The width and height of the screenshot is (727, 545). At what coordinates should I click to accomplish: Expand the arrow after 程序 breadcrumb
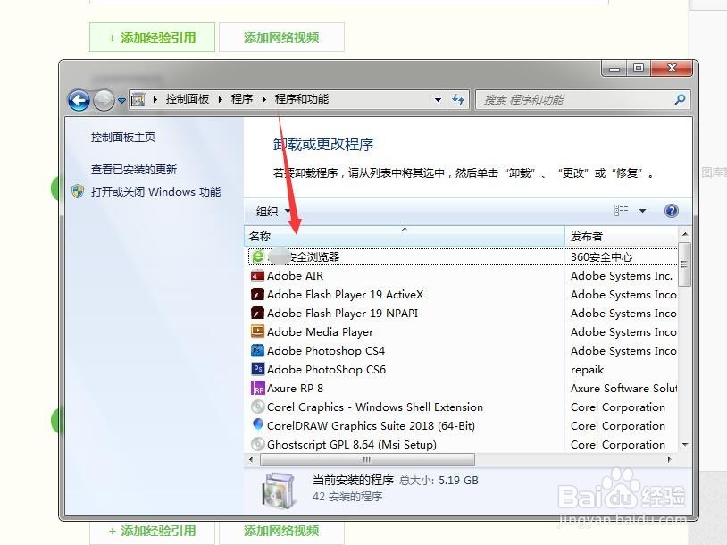click(263, 99)
